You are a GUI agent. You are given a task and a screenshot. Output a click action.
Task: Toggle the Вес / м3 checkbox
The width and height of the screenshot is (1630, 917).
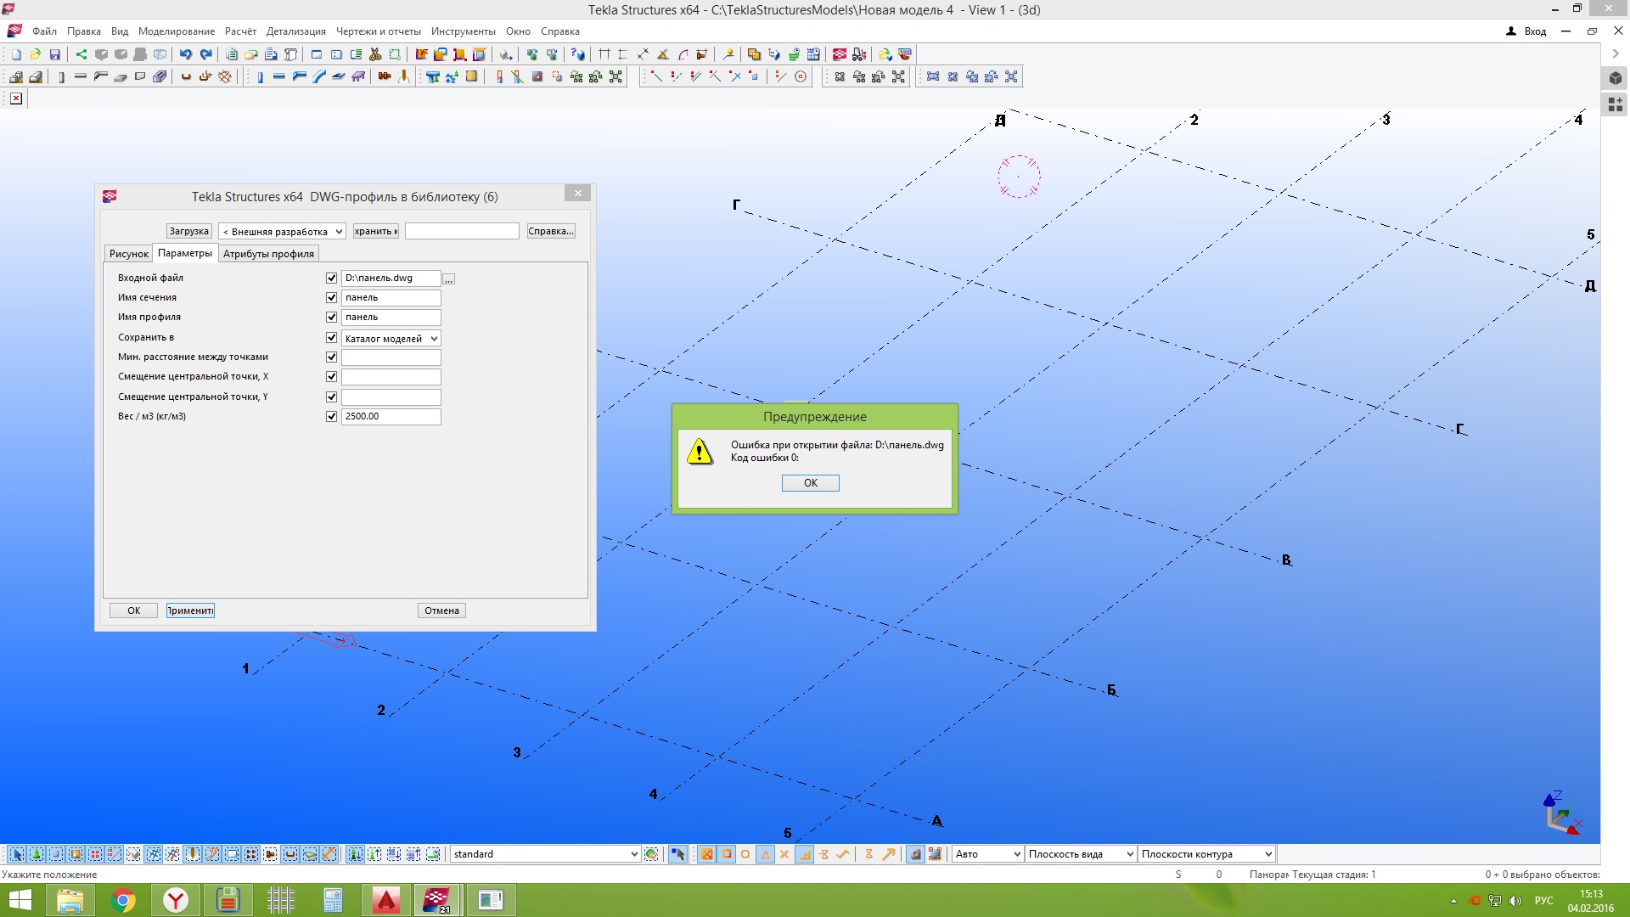point(332,417)
